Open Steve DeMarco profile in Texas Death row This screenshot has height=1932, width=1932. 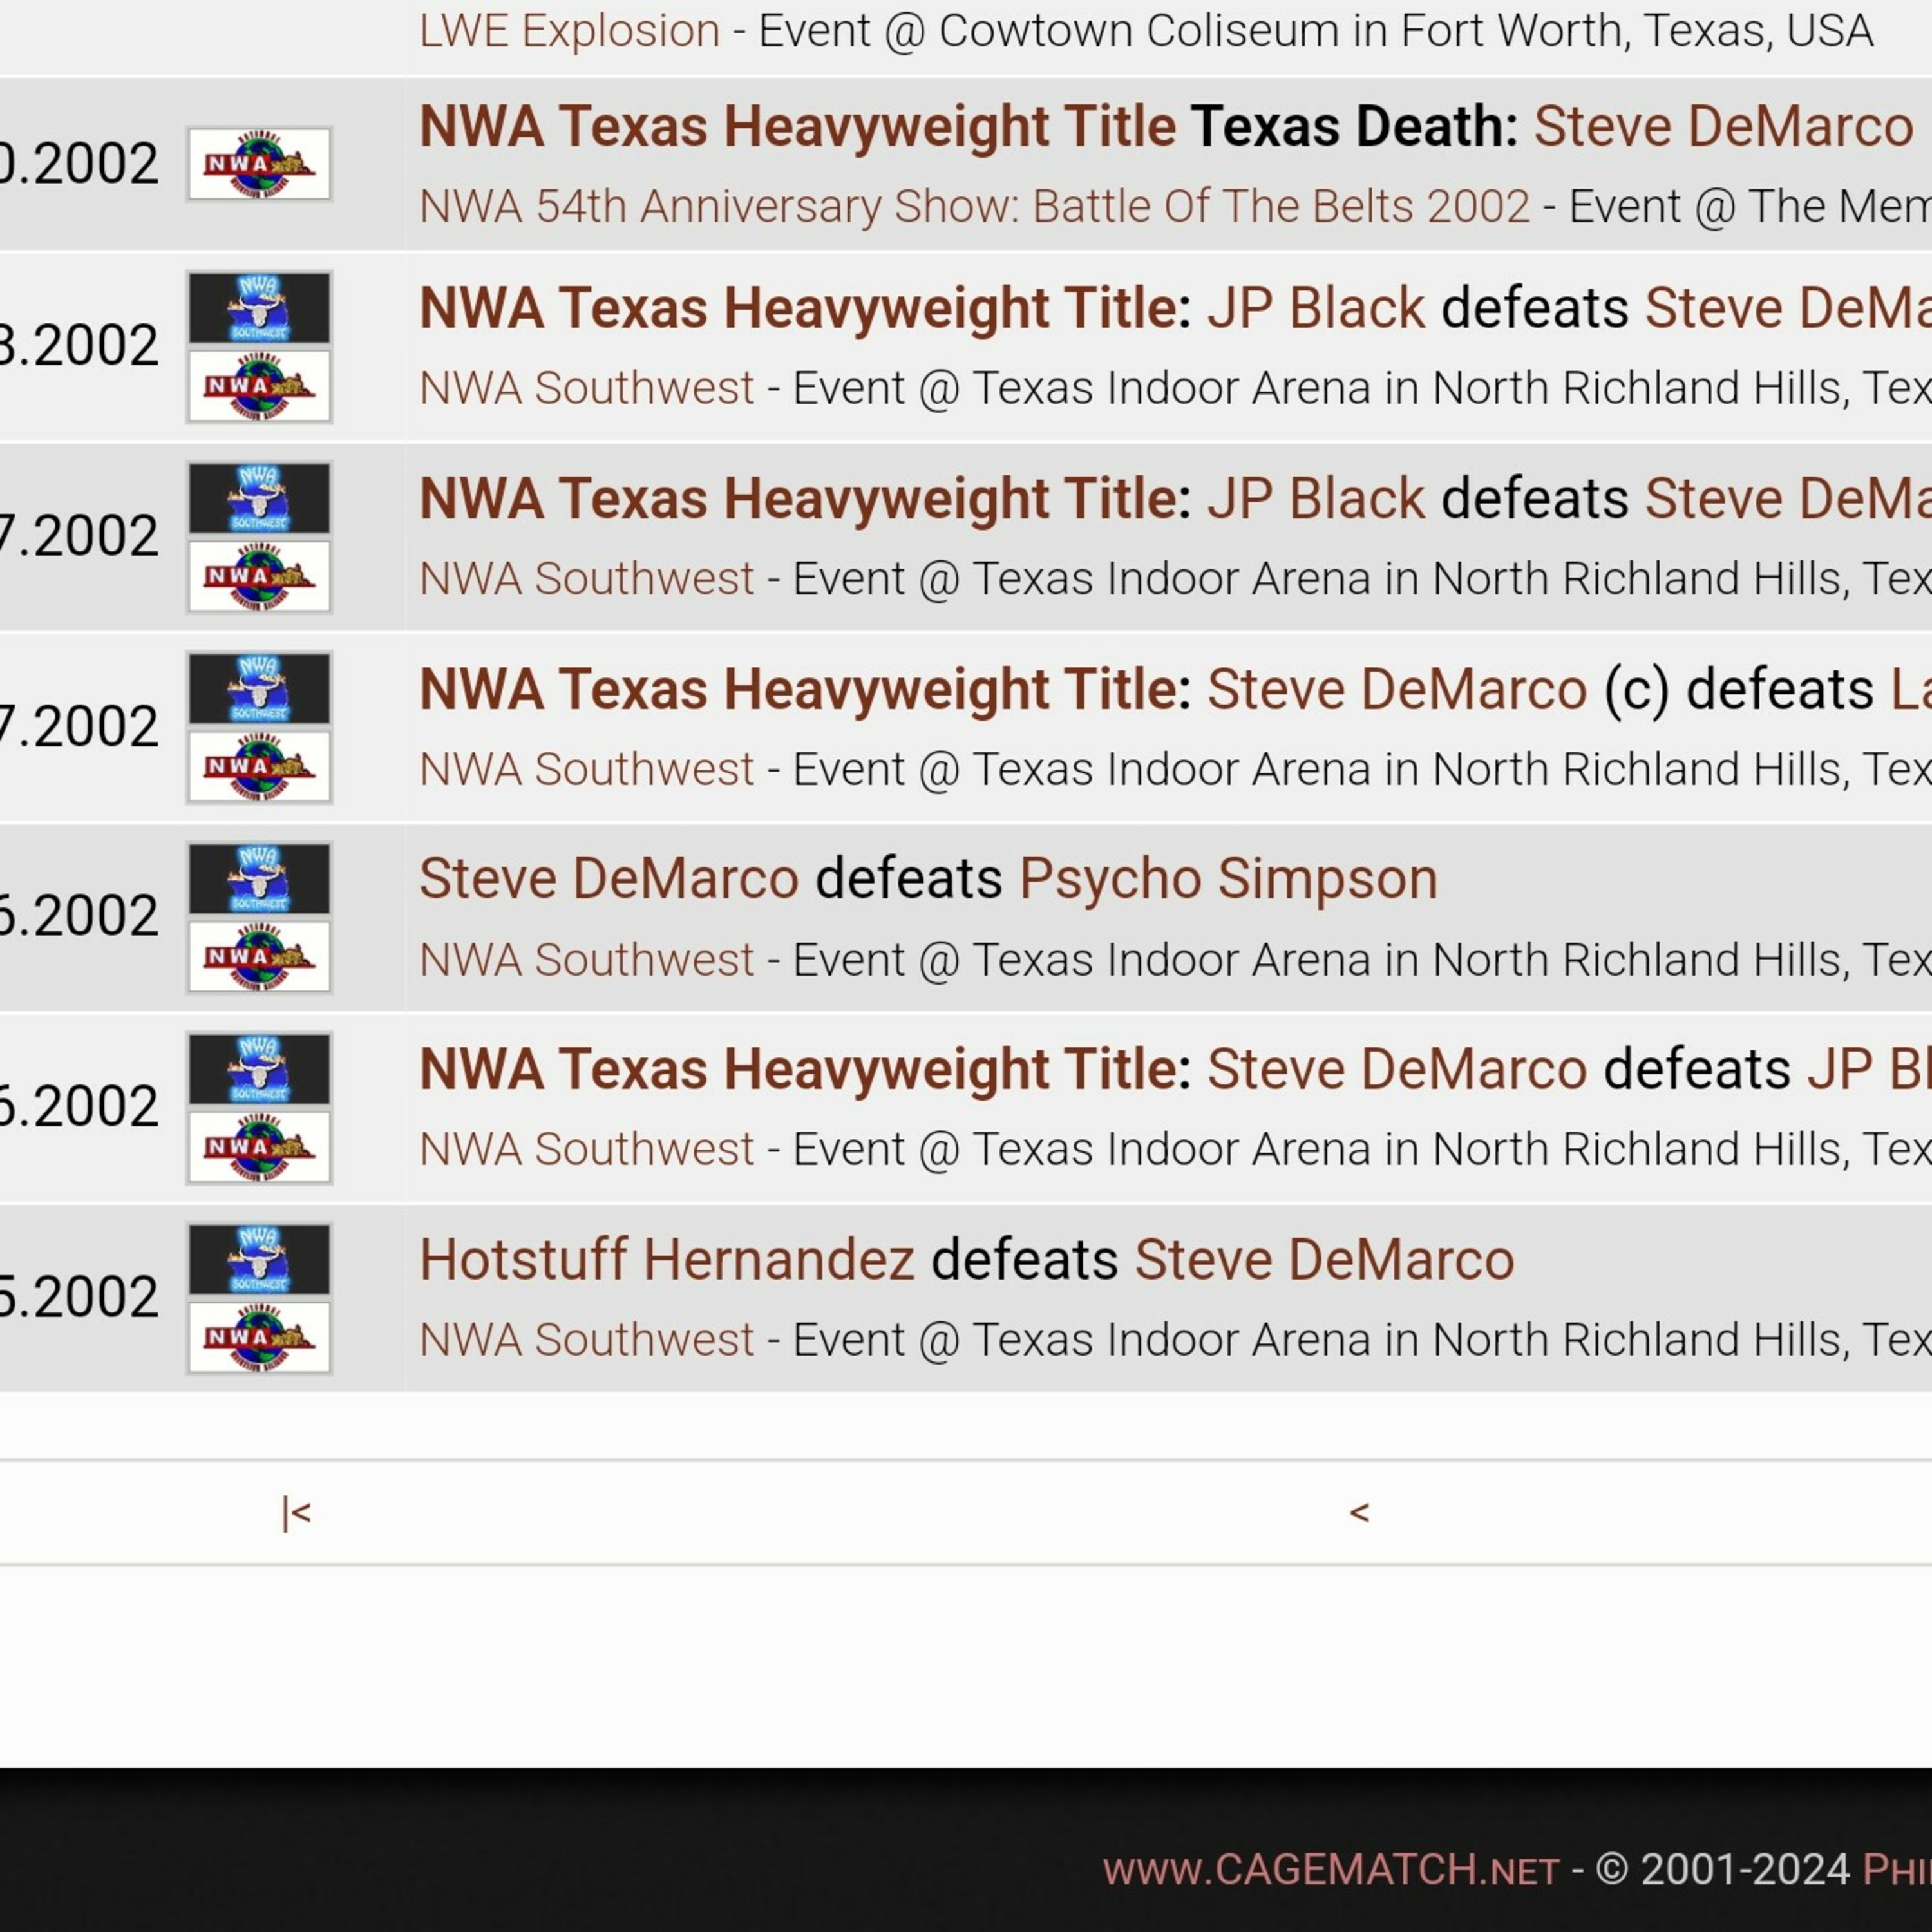coord(1723,127)
